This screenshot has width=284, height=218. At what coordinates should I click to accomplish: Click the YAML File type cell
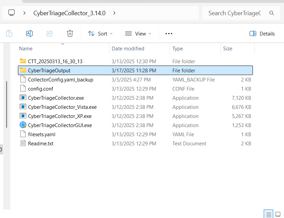pyautogui.click(x=183, y=135)
